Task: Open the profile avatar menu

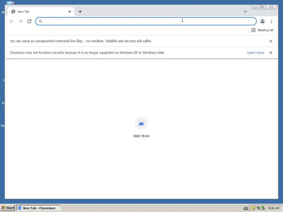Action: 263,21
